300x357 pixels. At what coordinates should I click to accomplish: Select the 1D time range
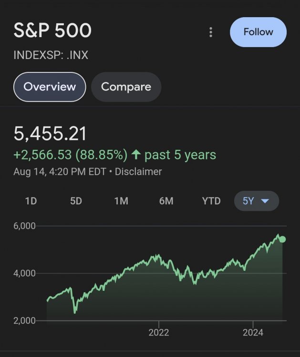click(31, 201)
